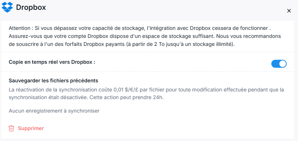Click "synchronisation était désactivée" phrase
This screenshot has height=141, width=298.
[x=48, y=98]
